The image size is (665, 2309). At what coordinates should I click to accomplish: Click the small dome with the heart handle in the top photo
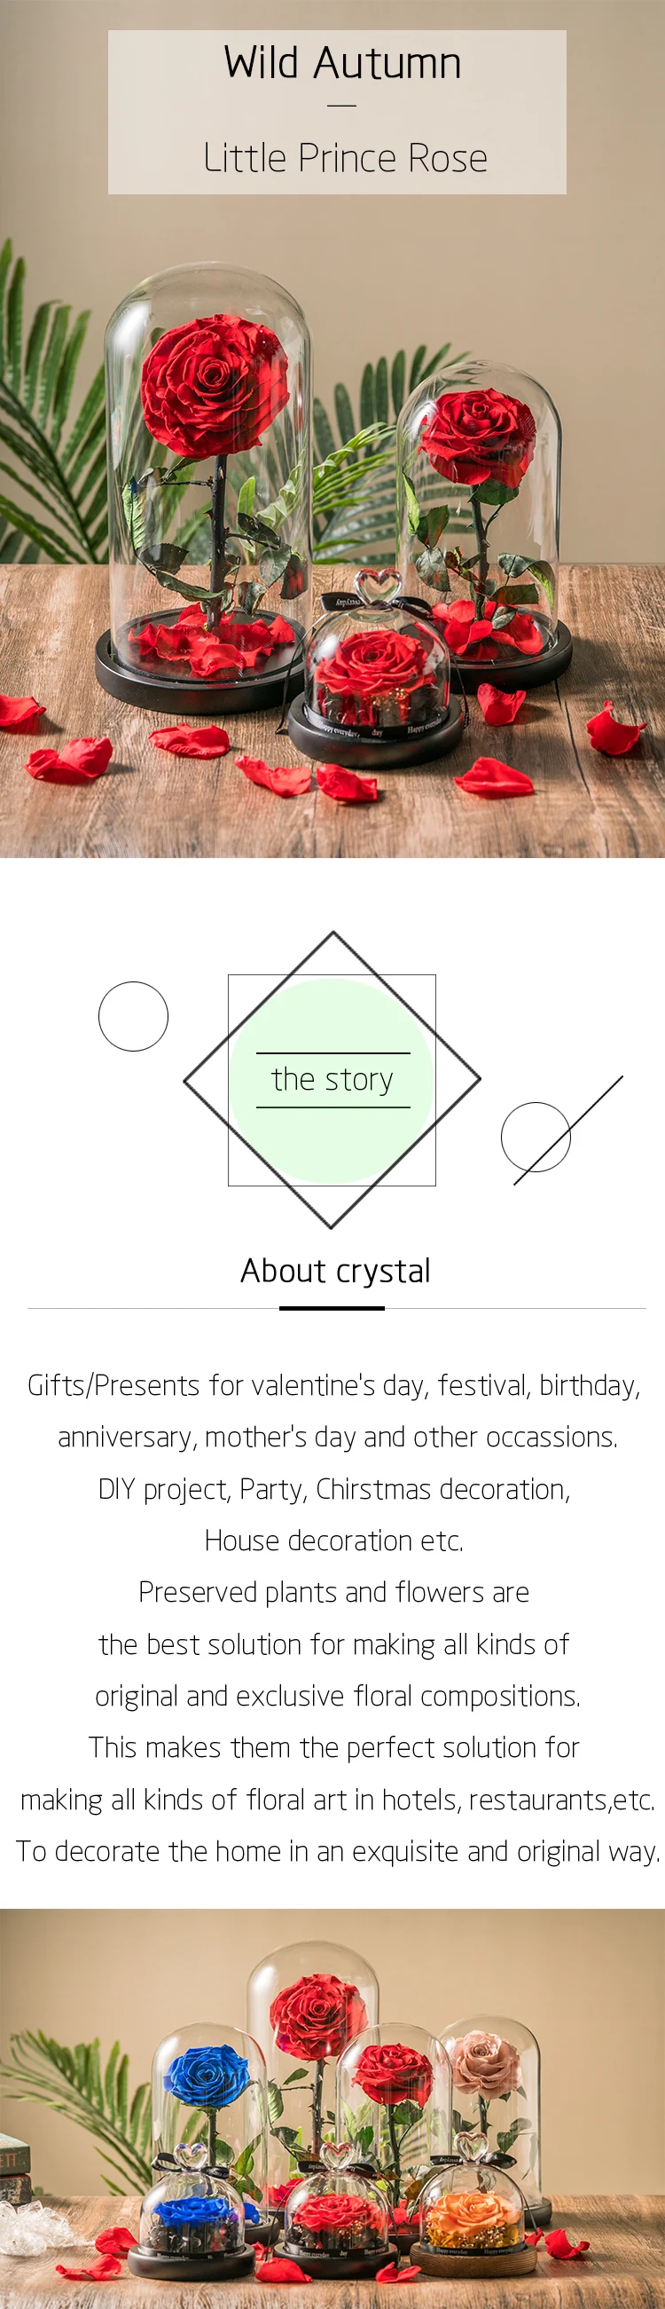coord(377,668)
